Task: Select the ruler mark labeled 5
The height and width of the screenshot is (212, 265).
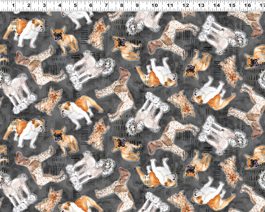Action: tap(75, 5)
